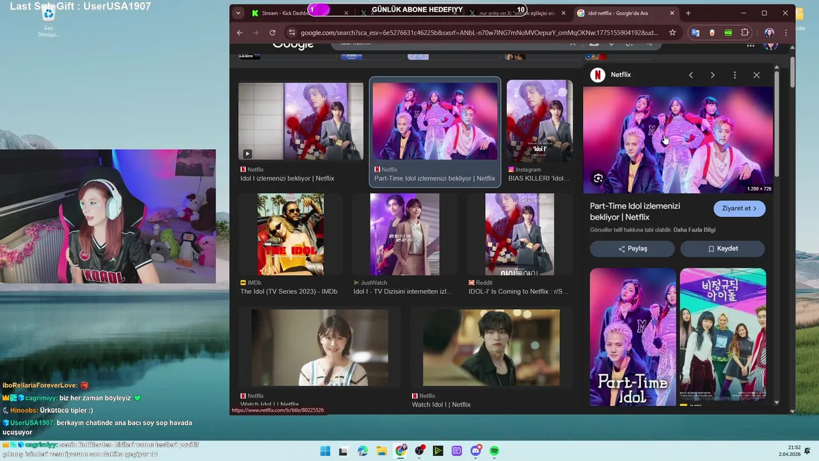Viewport: 819px width, 461px height.
Task: Click the Google apps grid icon
Action: point(751,45)
